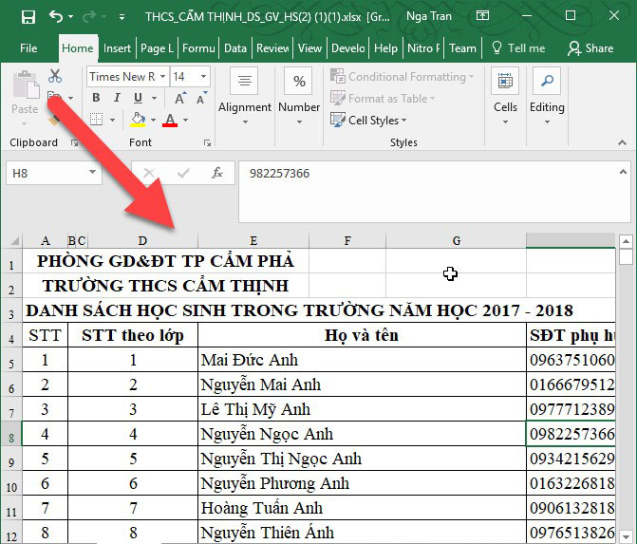
Task: Open the Help tab
Action: point(385,48)
